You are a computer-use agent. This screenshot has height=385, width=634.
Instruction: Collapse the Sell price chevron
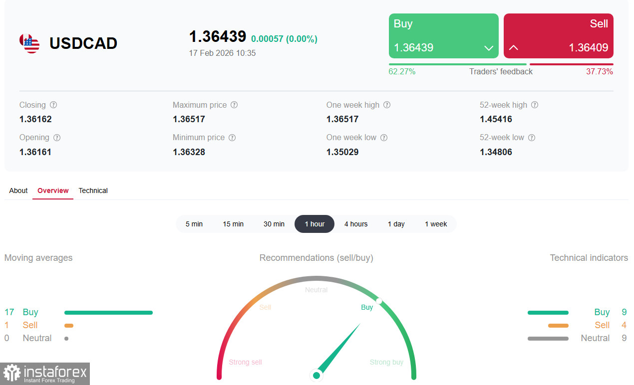click(x=514, y=48)
